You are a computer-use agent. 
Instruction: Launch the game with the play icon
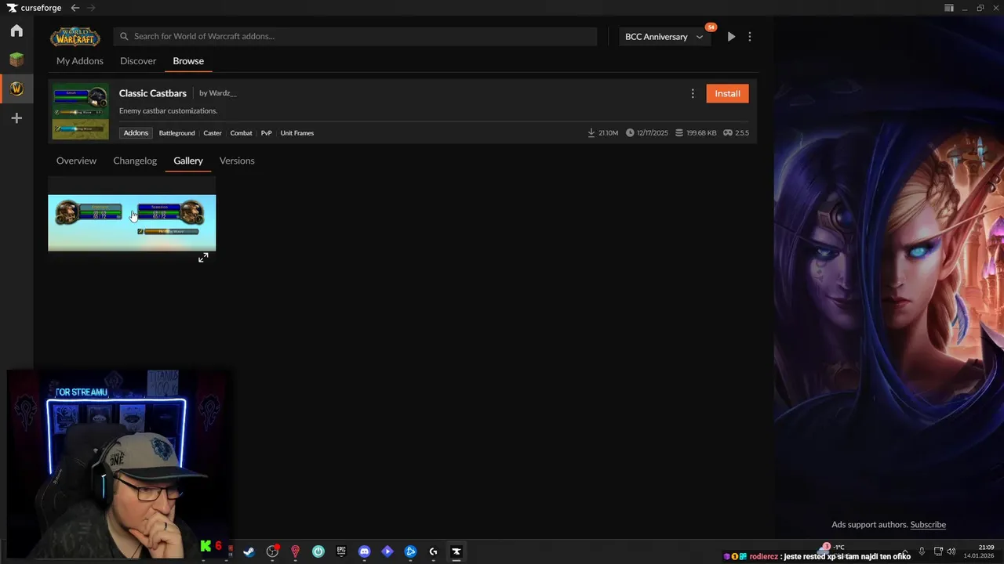click(731, 37)
